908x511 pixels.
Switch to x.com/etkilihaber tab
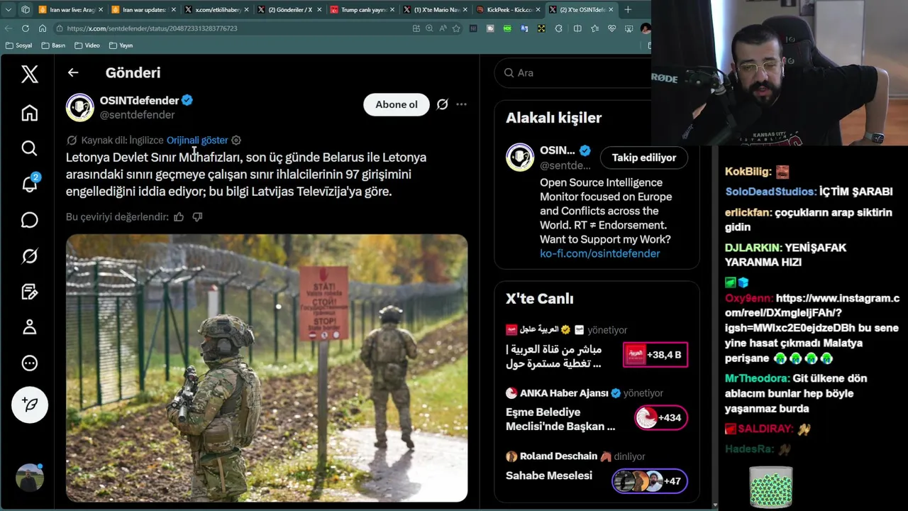point(217,10)
